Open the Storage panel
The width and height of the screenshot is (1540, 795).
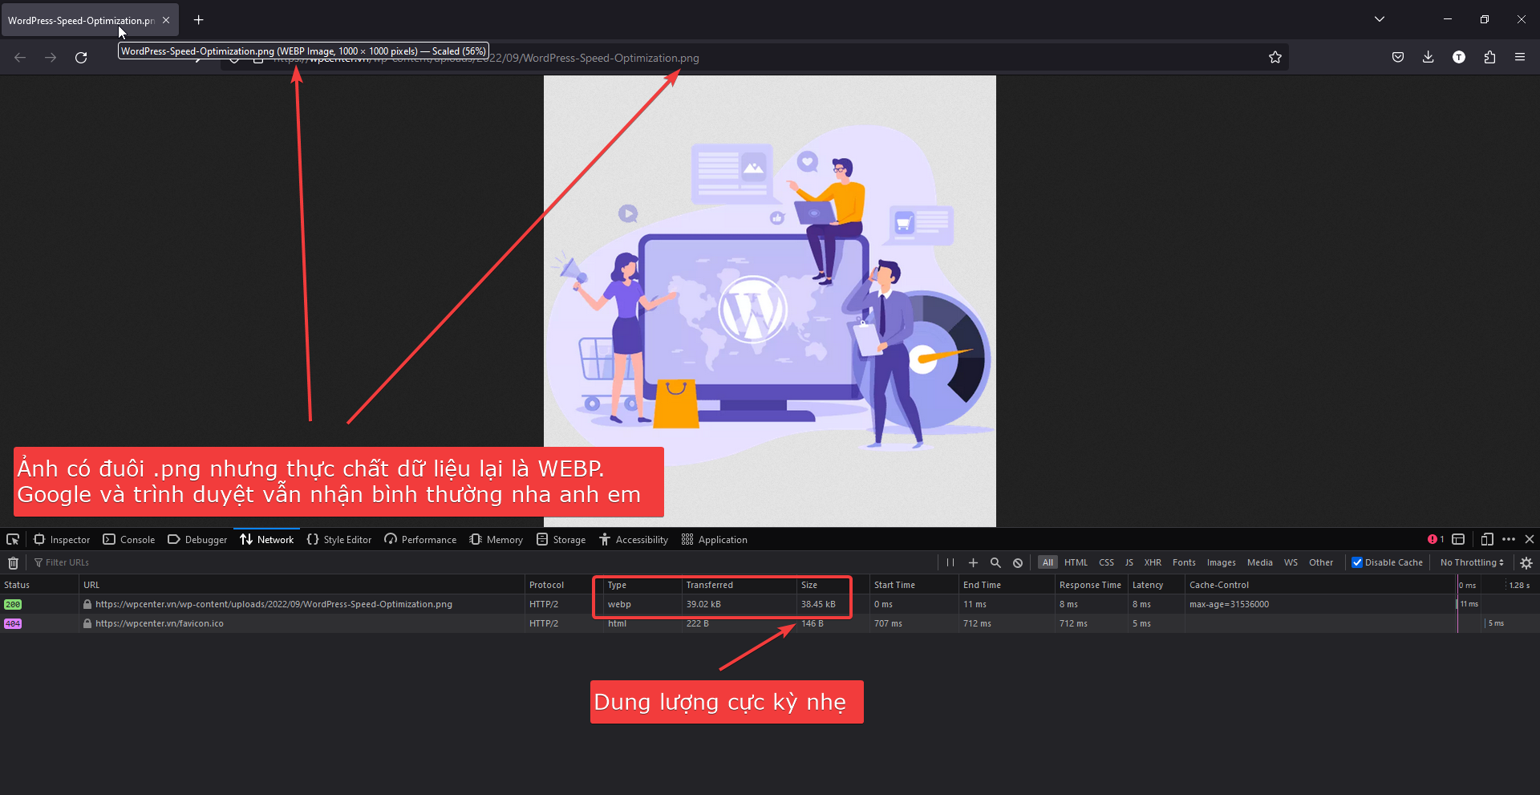coord(561,540)
